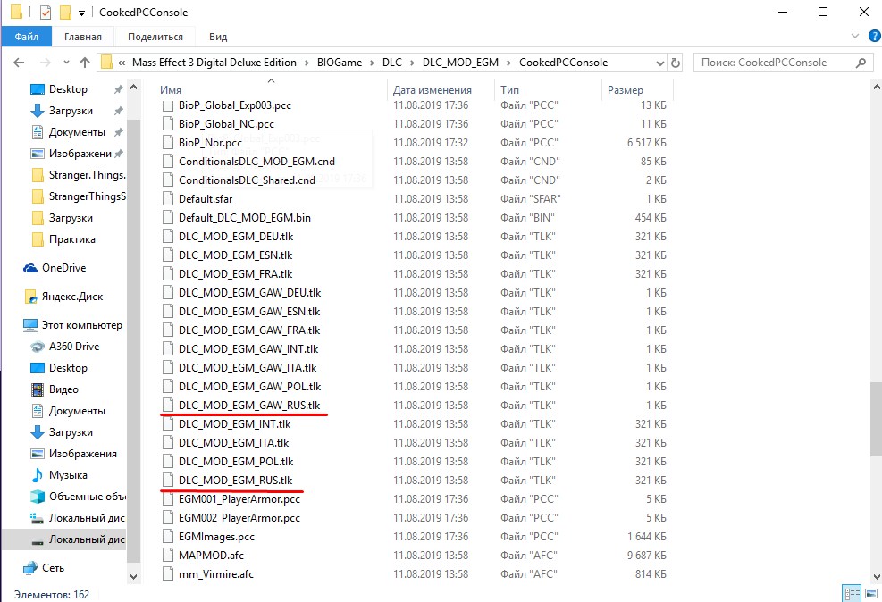Image resolution: width=882 pixels, height=602 pixels.
Task: Open the Главная ribbon tab
Action: (83, 37)
